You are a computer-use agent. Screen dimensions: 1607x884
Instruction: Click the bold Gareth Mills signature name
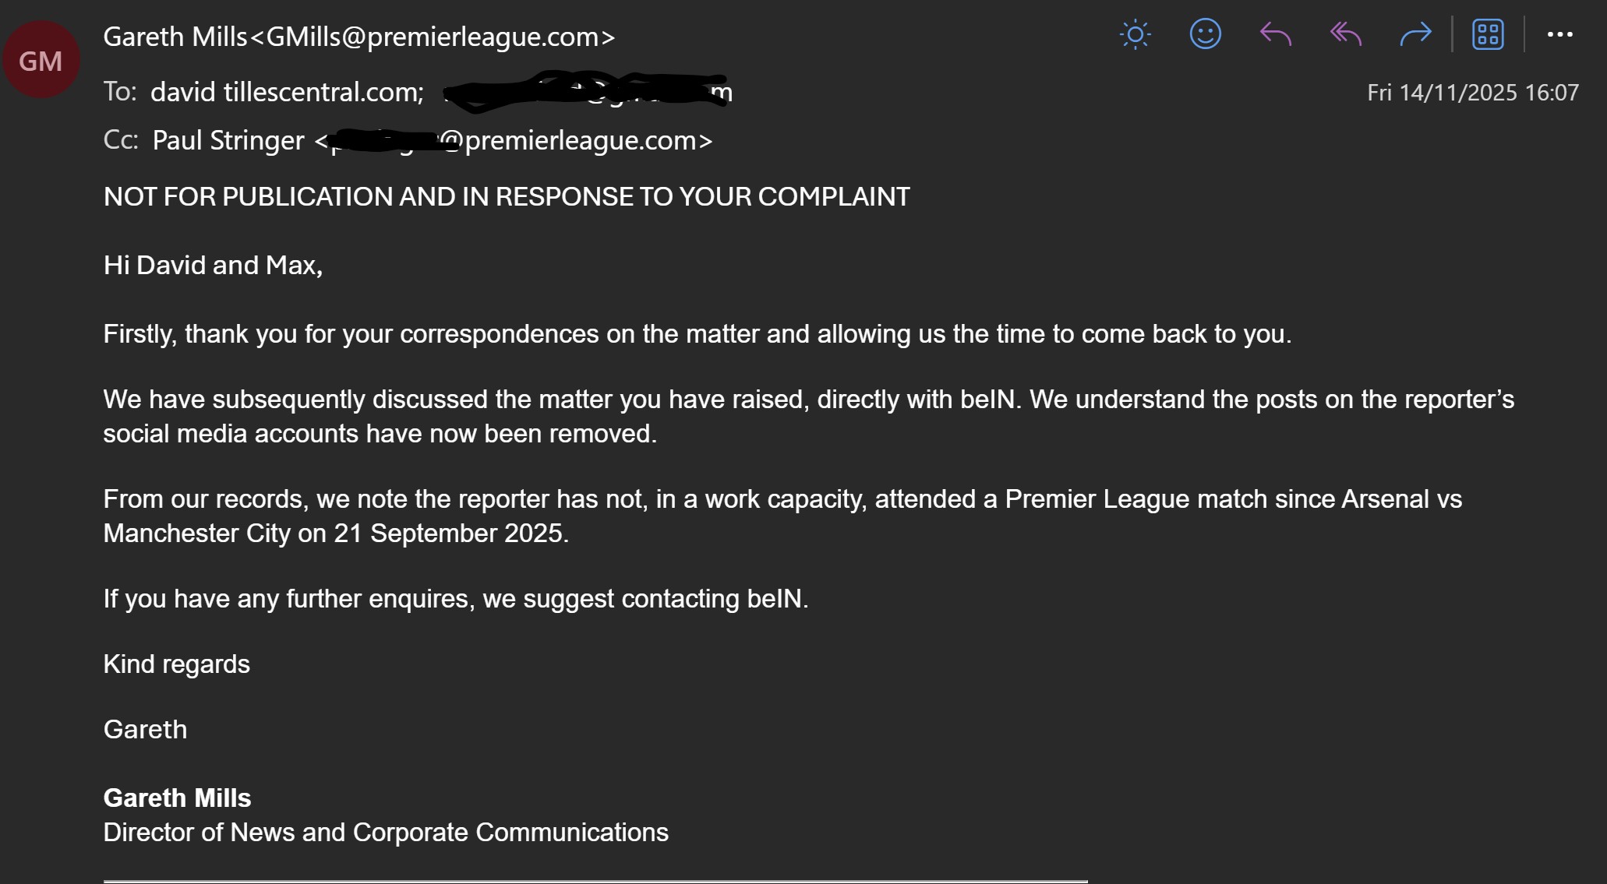[177, 798]
